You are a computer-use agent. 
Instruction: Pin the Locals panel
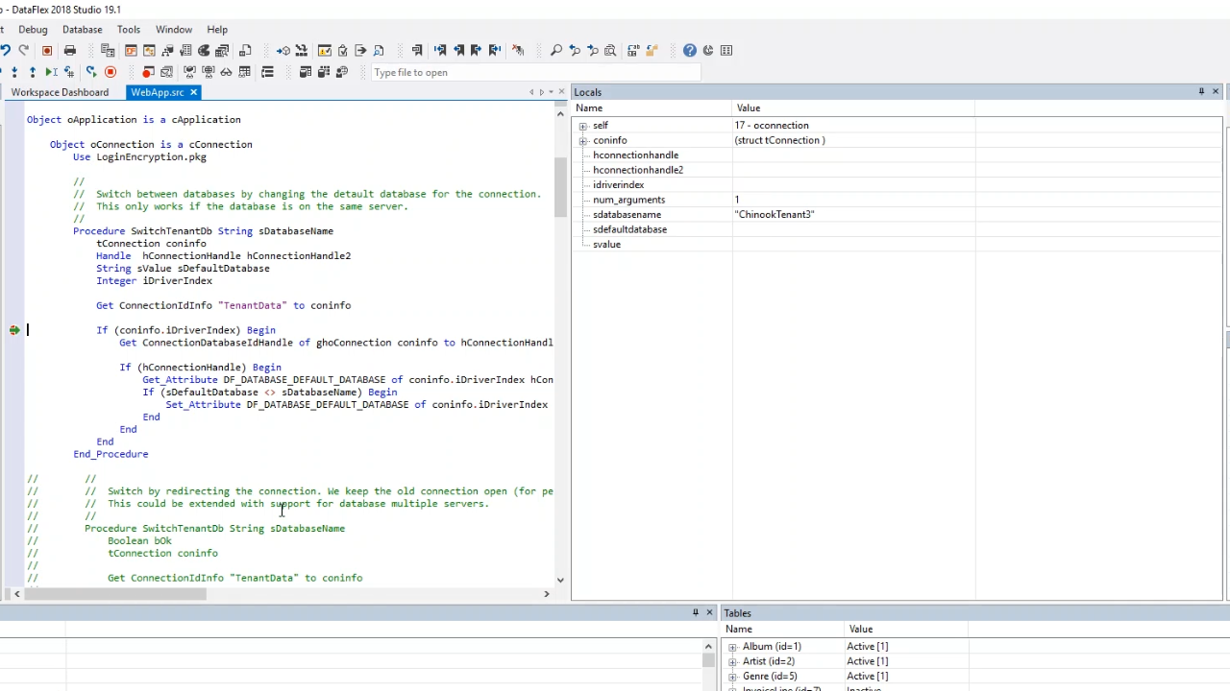tap(1201, 92)
